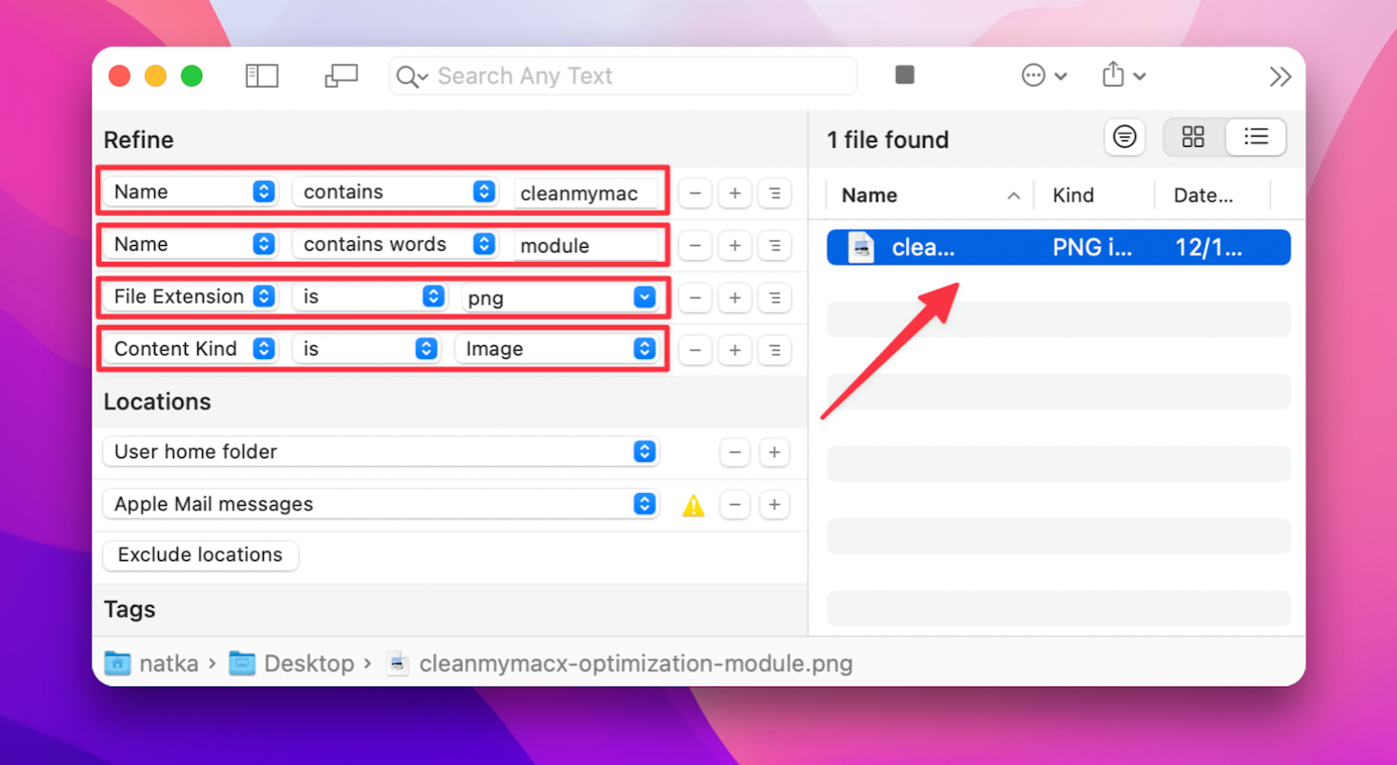Image resolution: width=1397 pixels, height=765 pixels.
Task: Toggle sort direction on the Name column
Action: point(1014,195)
